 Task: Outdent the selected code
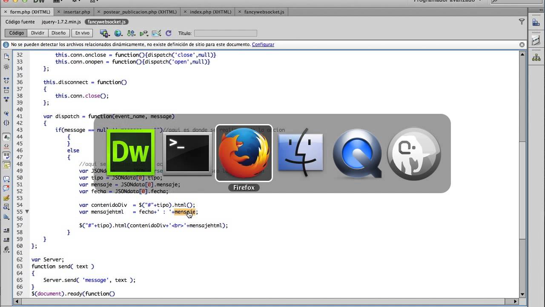click(6, 240)
